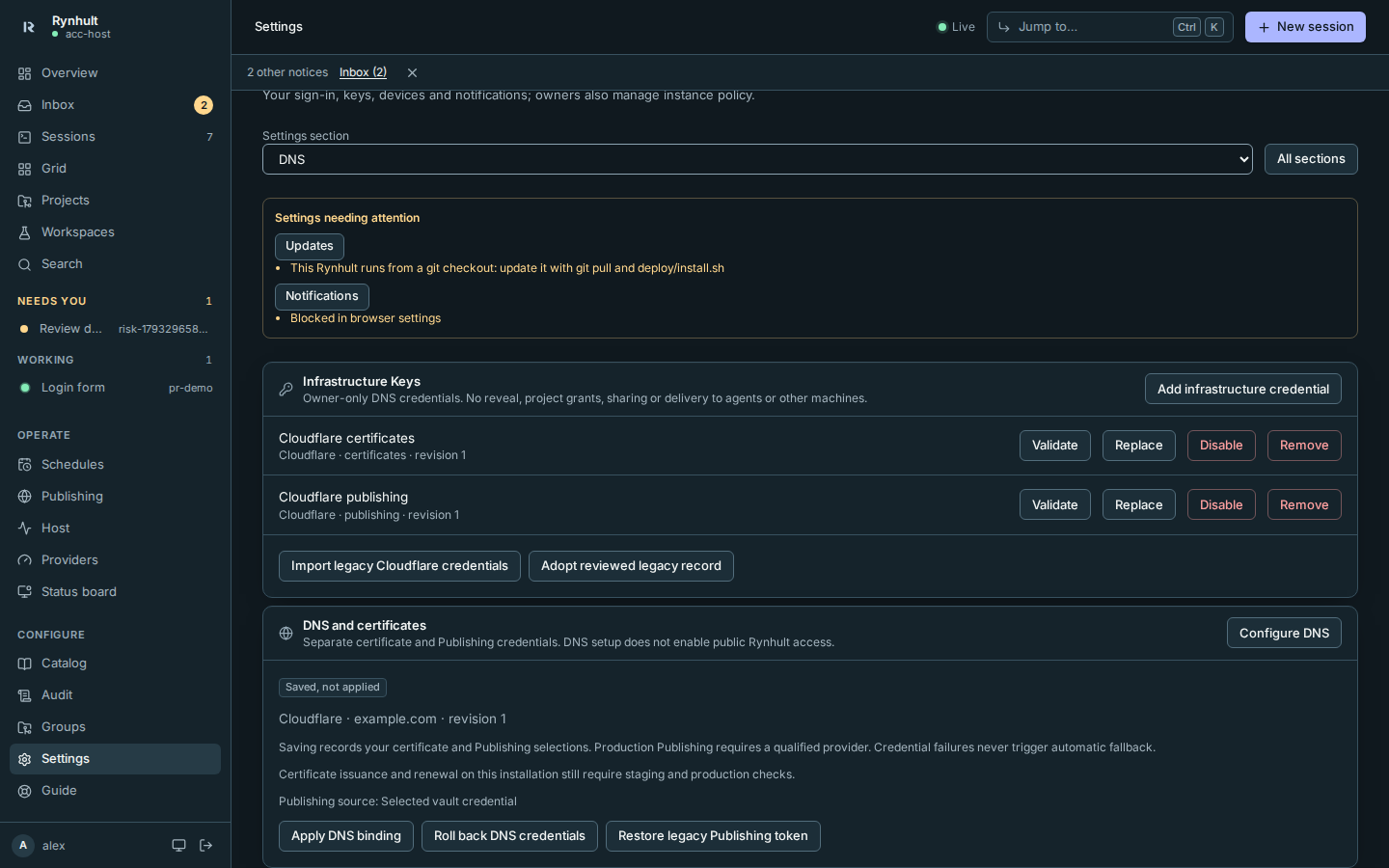Apply DNS binding
Screen dimensions: 1389x868
[x=346, y=836]
